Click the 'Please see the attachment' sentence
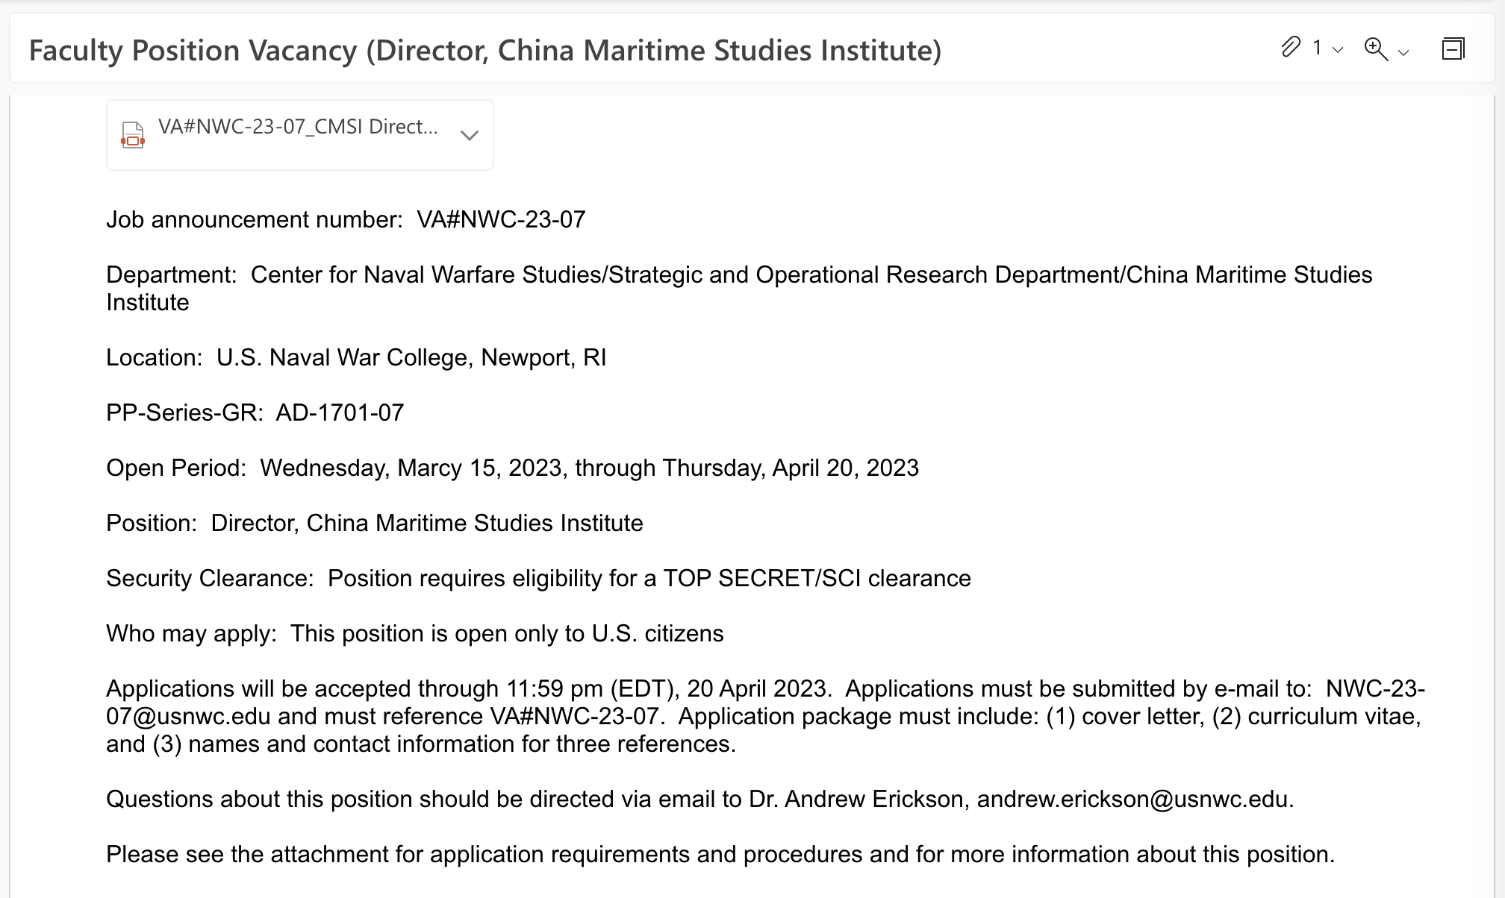Image resolution: width=1505 pixels, height=898 pixels. click(720, 854)
